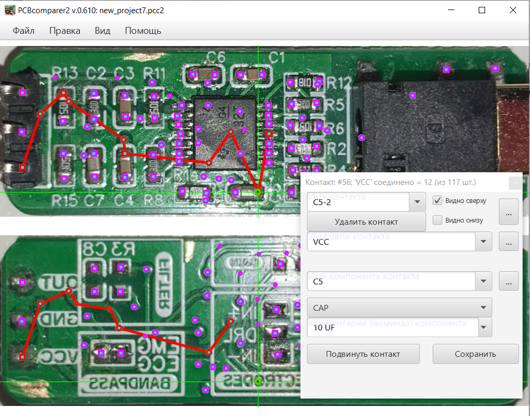This screenshot has height=416, width=530.
Task: Expand the VCC net name dropdown
Action: (483, 242)
